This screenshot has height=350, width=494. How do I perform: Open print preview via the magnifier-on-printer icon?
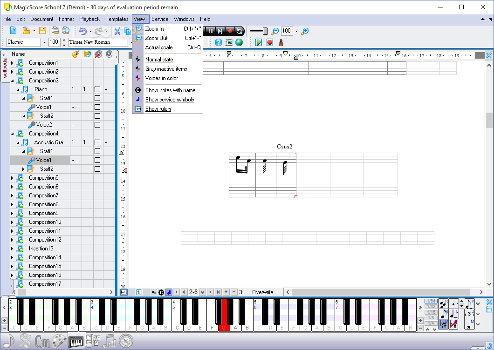[66, 31]
